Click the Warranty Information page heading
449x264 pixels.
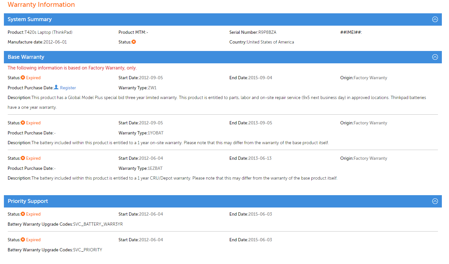[41, 5]
